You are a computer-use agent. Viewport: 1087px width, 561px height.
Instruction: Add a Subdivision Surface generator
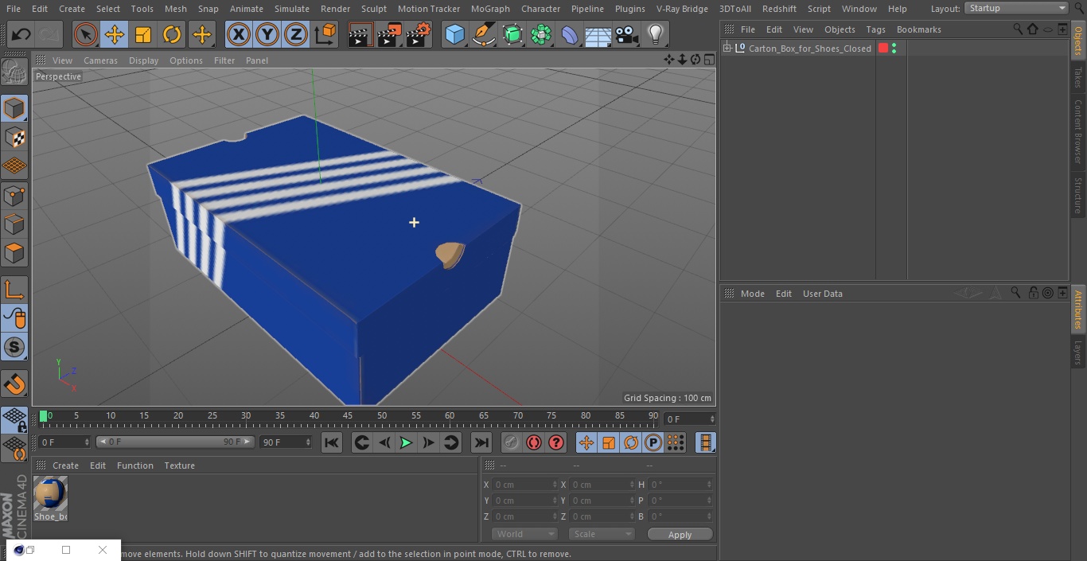[x=512, y=34]
